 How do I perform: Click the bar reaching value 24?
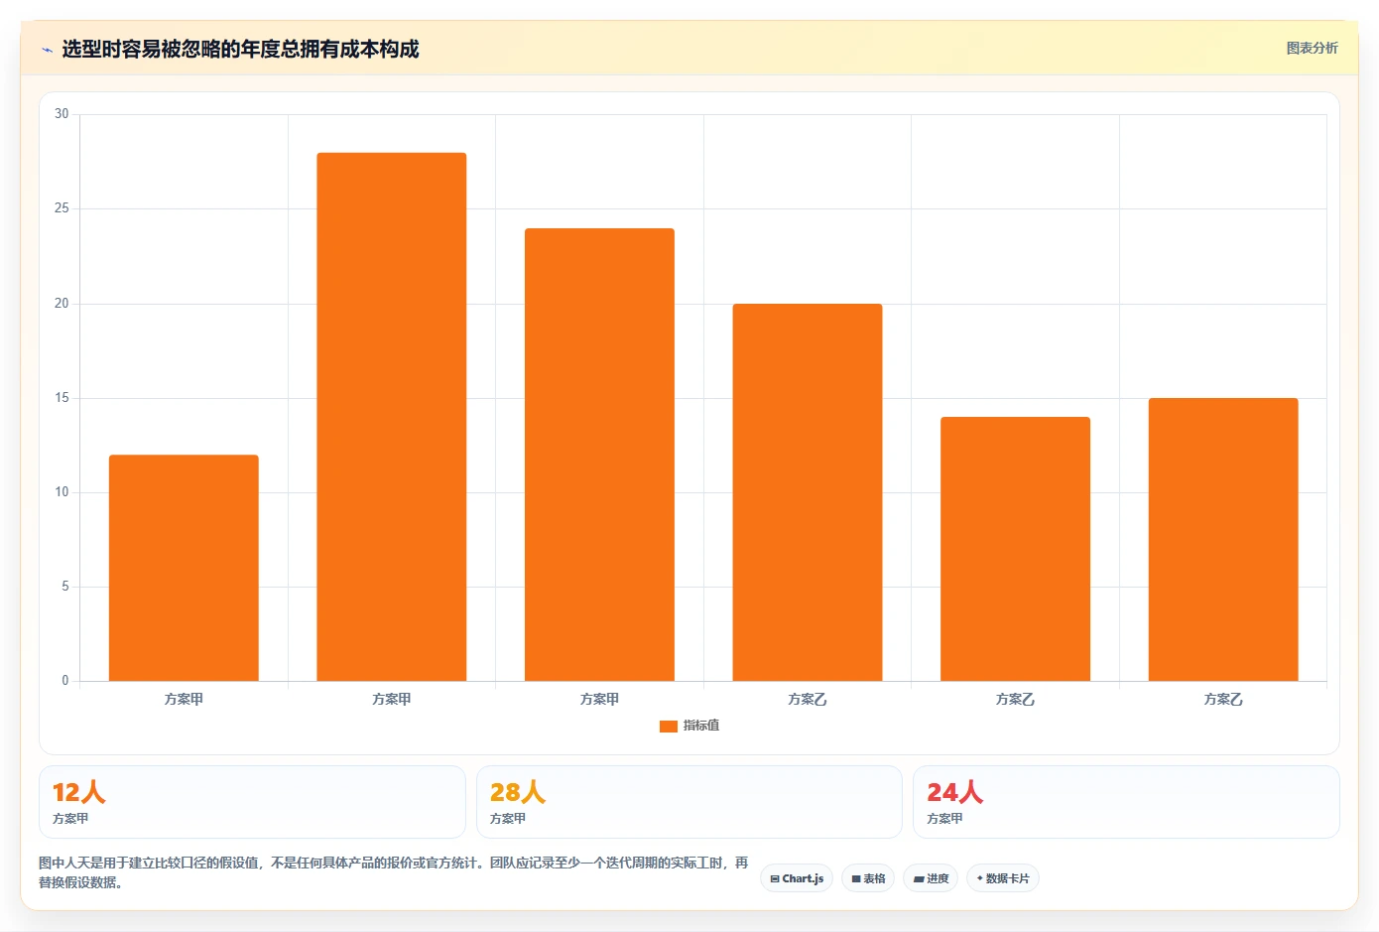point(599,455)
